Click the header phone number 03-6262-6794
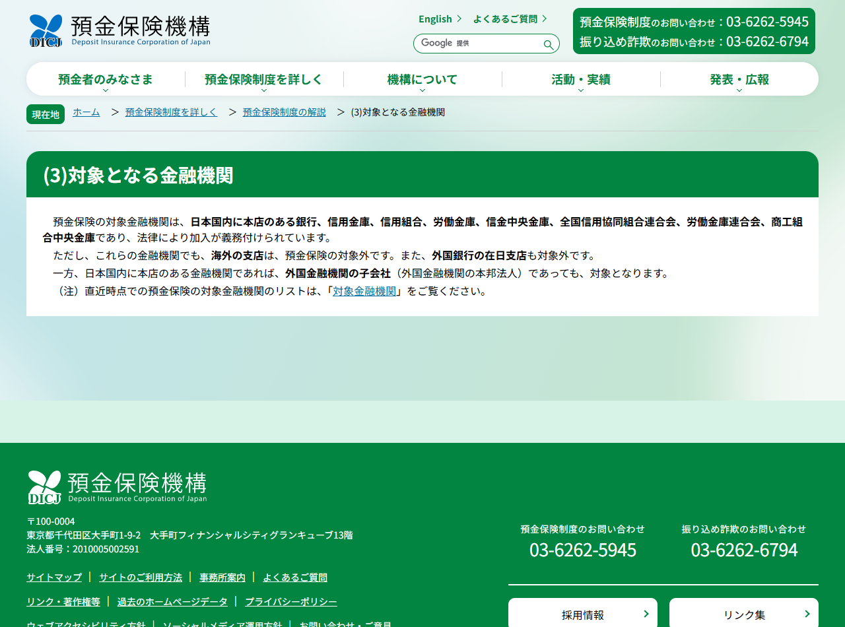 (767, 42)
